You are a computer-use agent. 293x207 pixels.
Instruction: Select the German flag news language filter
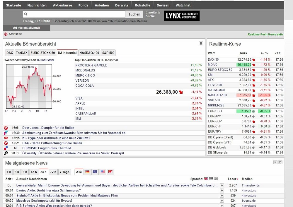point(87,172)
